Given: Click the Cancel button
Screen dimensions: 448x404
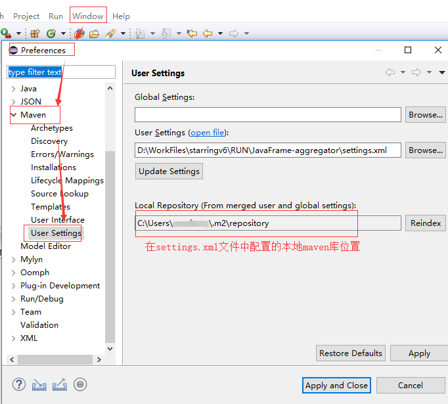Looking at the screenshot, I should tap(411, 385).
